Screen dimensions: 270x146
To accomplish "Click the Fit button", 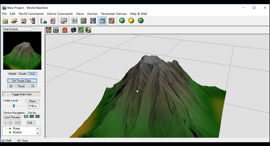I will coord(32,86).
